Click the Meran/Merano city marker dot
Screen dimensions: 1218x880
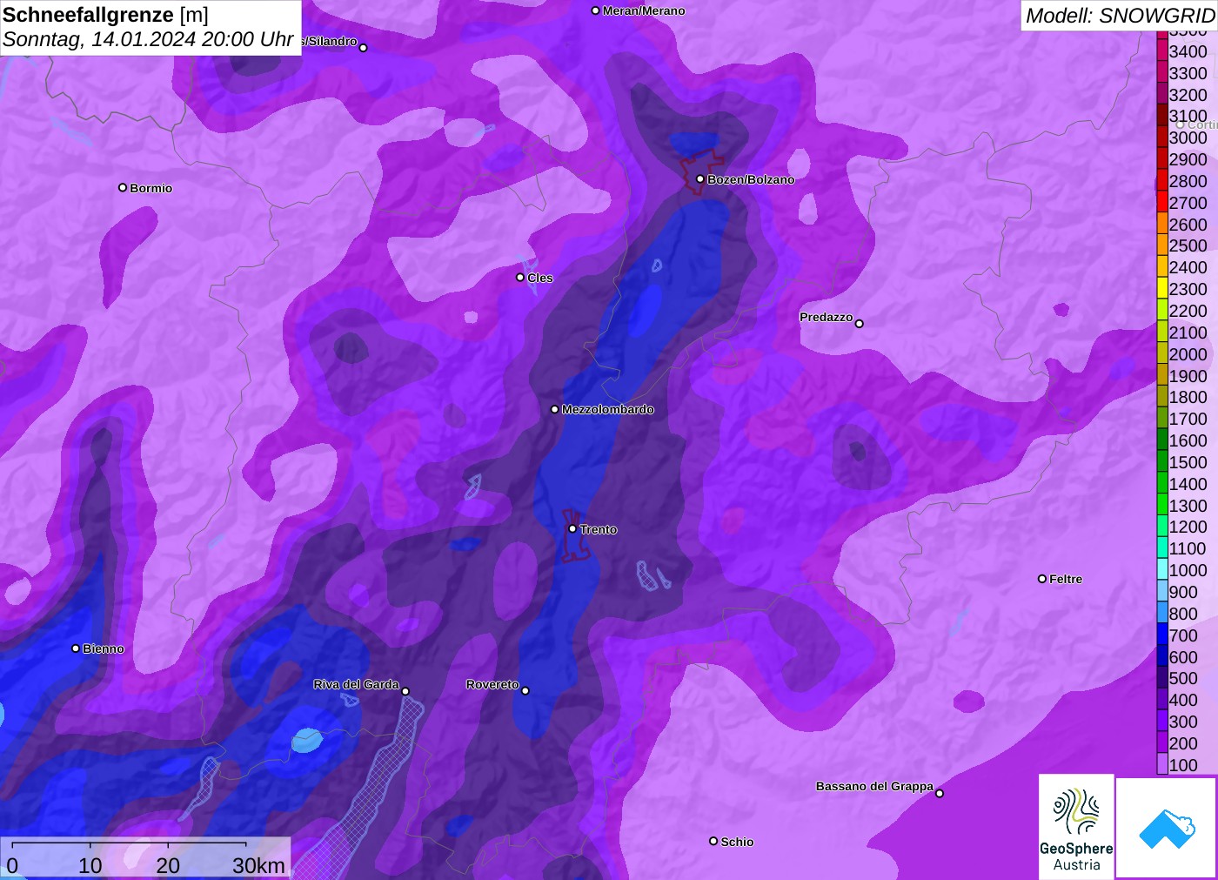pos(595,10)
